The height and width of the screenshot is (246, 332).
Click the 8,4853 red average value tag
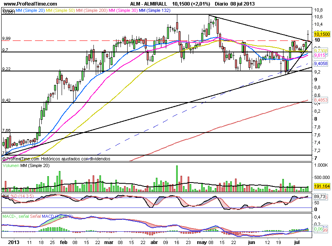click(x=321, y=100)
